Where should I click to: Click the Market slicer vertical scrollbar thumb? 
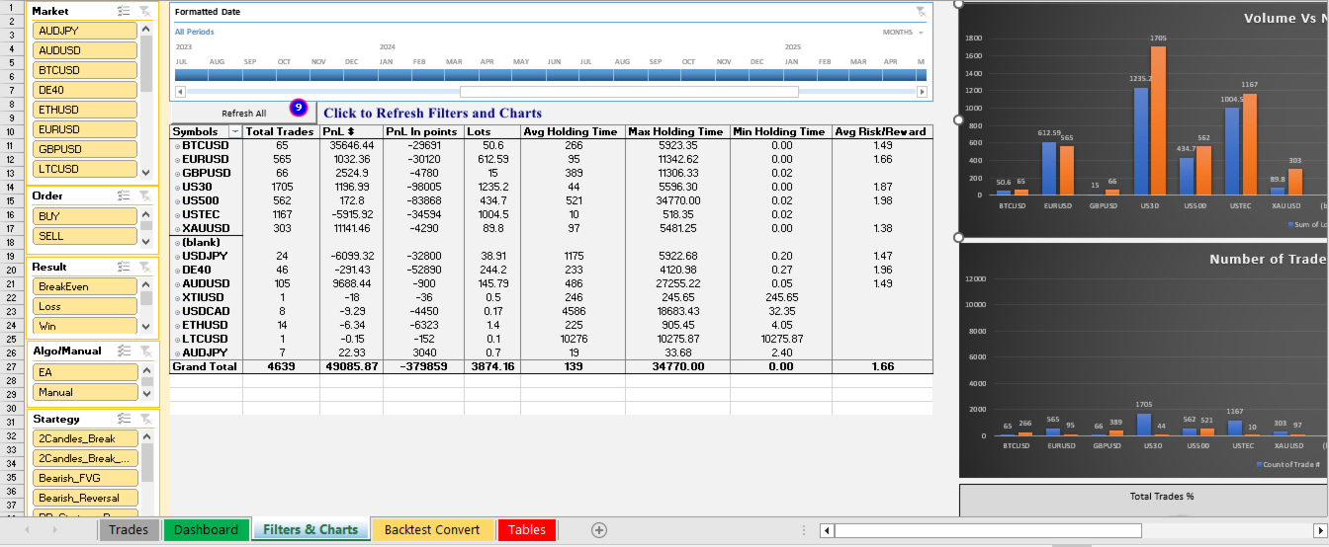coord(146,63)
